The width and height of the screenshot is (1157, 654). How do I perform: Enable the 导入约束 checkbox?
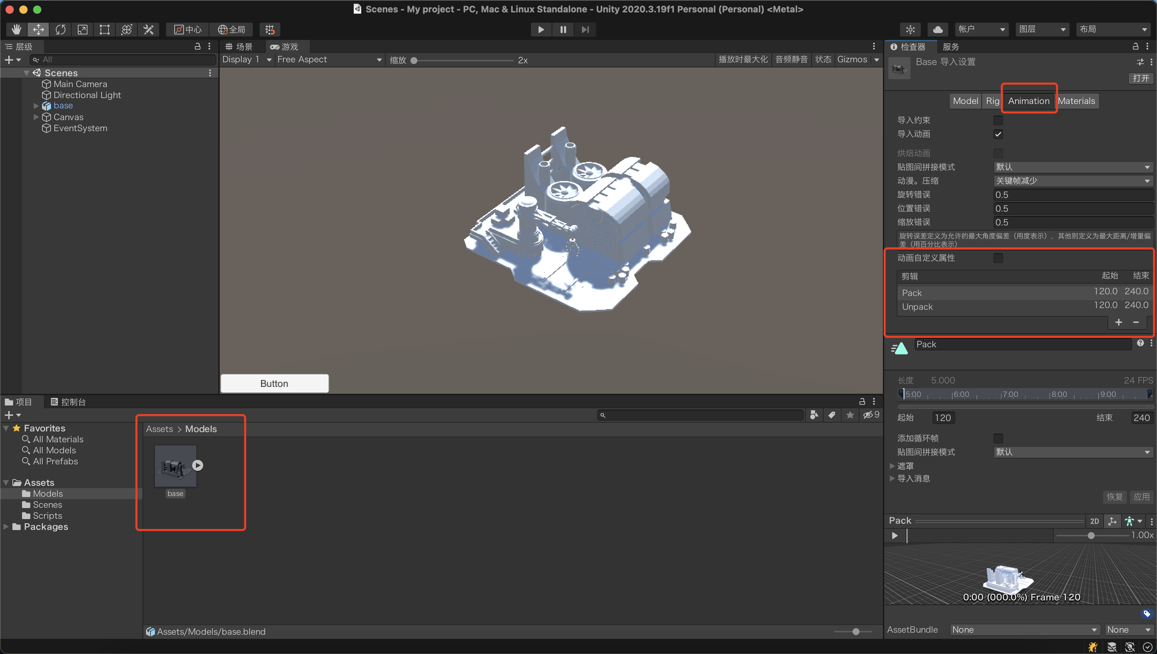coord(998,120)
